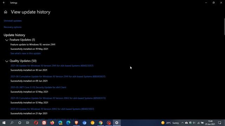The height and width of the screenshot is (126, 225).
Task: Collapse the Quality Updates (50) section
Action: tap(7, 61)
